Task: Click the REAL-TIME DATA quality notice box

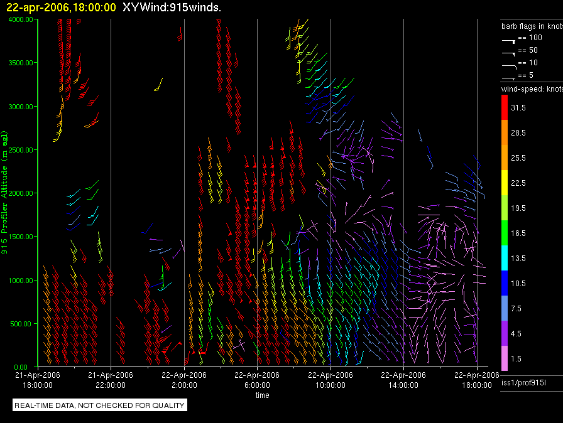Action: coord(99,405)
